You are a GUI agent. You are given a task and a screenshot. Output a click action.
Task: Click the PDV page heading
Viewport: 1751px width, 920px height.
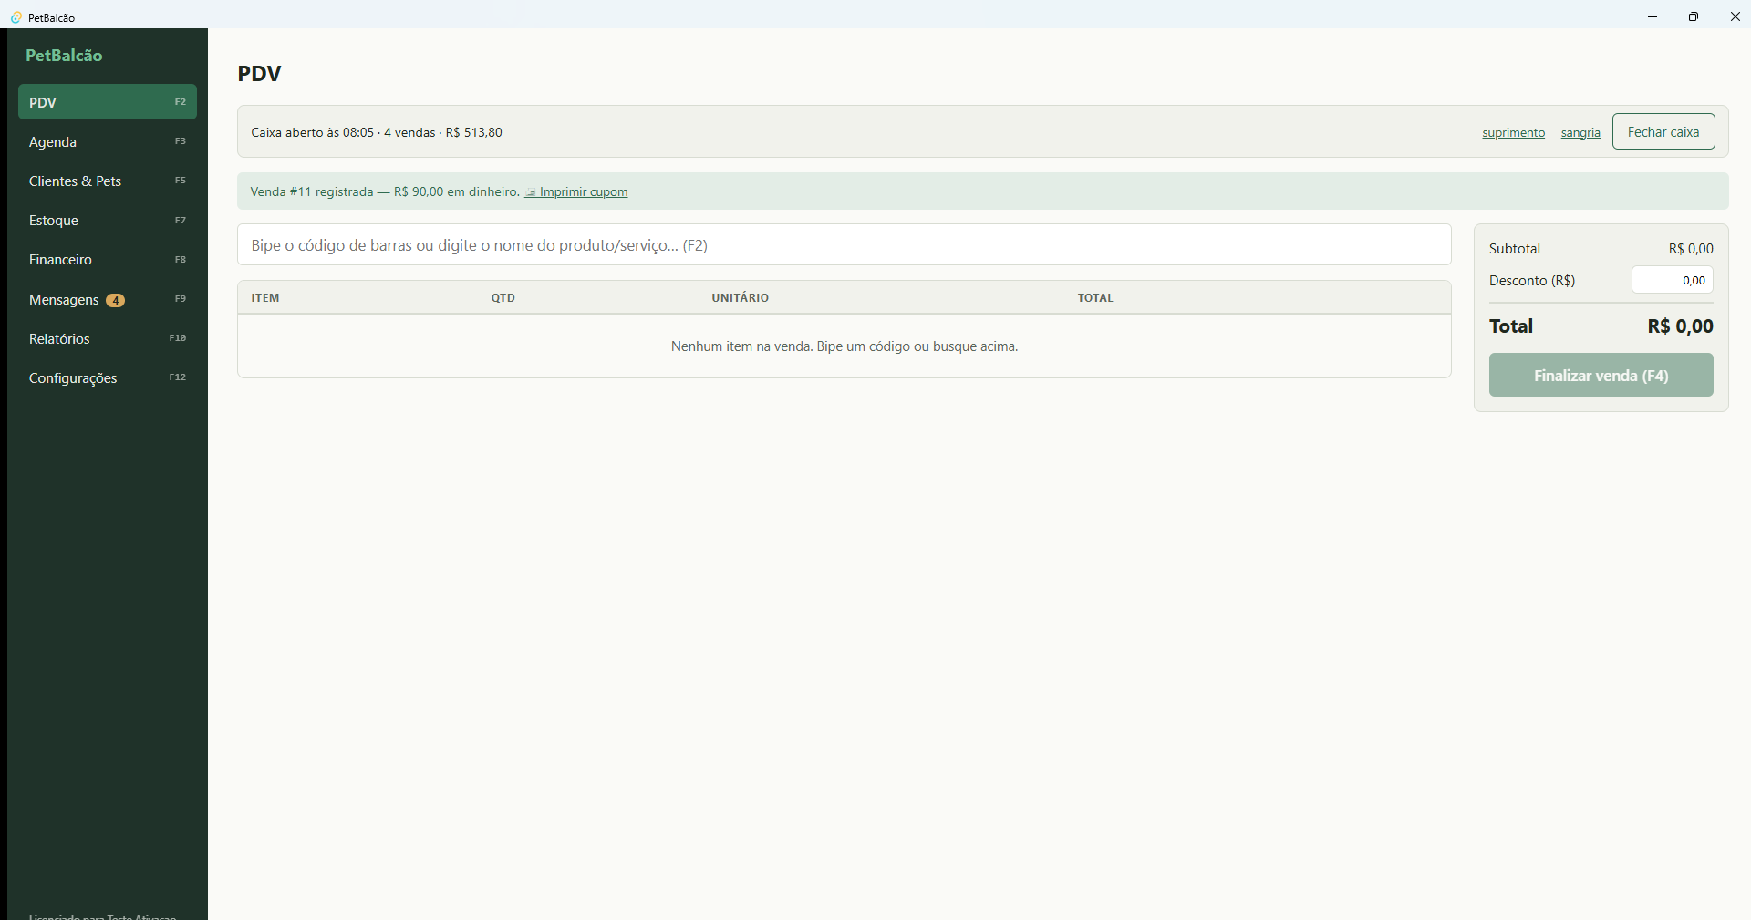pos(260,73)
